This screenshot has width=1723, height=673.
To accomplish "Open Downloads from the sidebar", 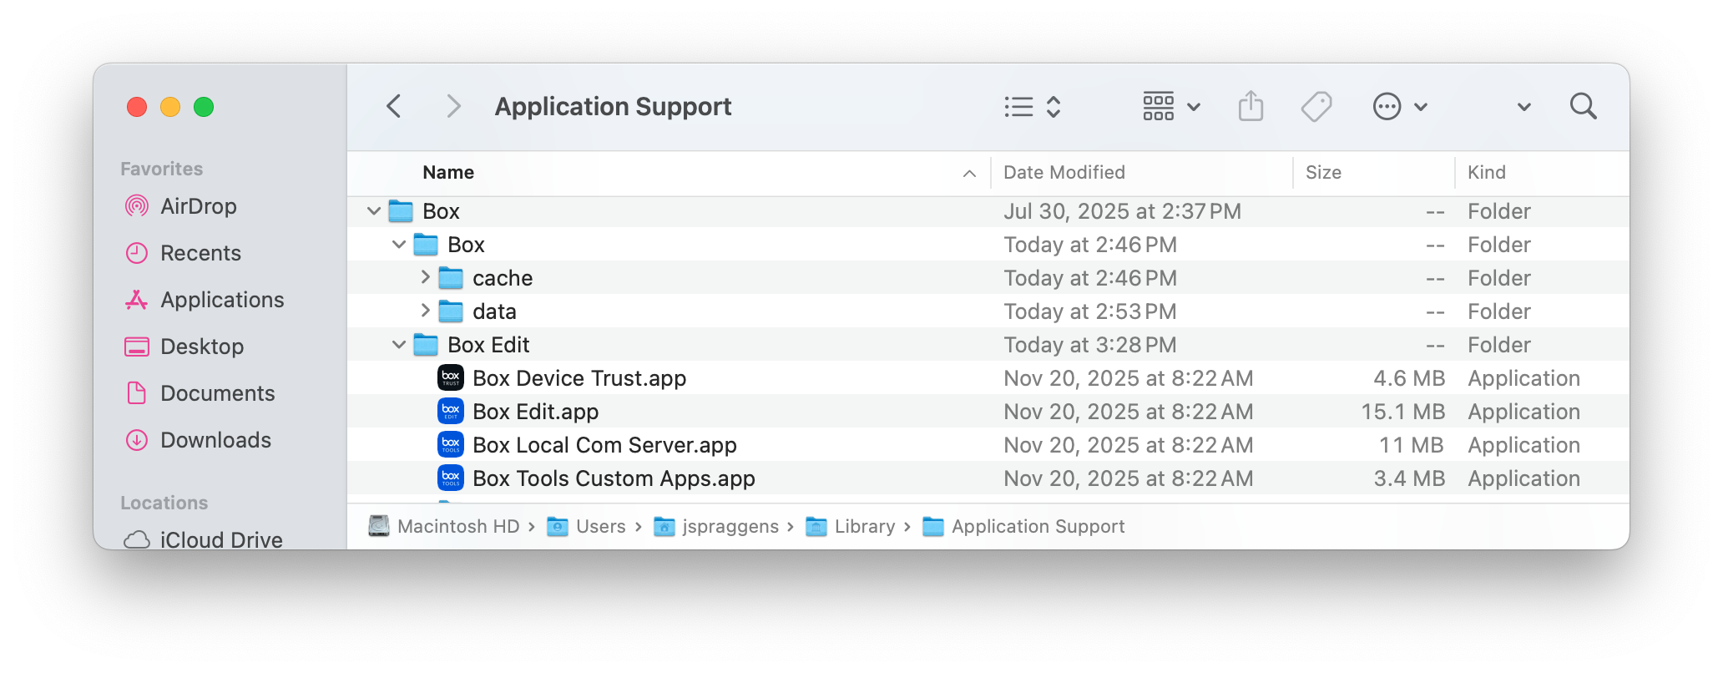I will coord(215,440).
